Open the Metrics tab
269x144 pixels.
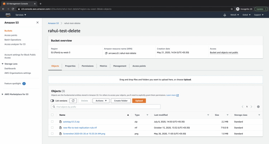(103, 66)
